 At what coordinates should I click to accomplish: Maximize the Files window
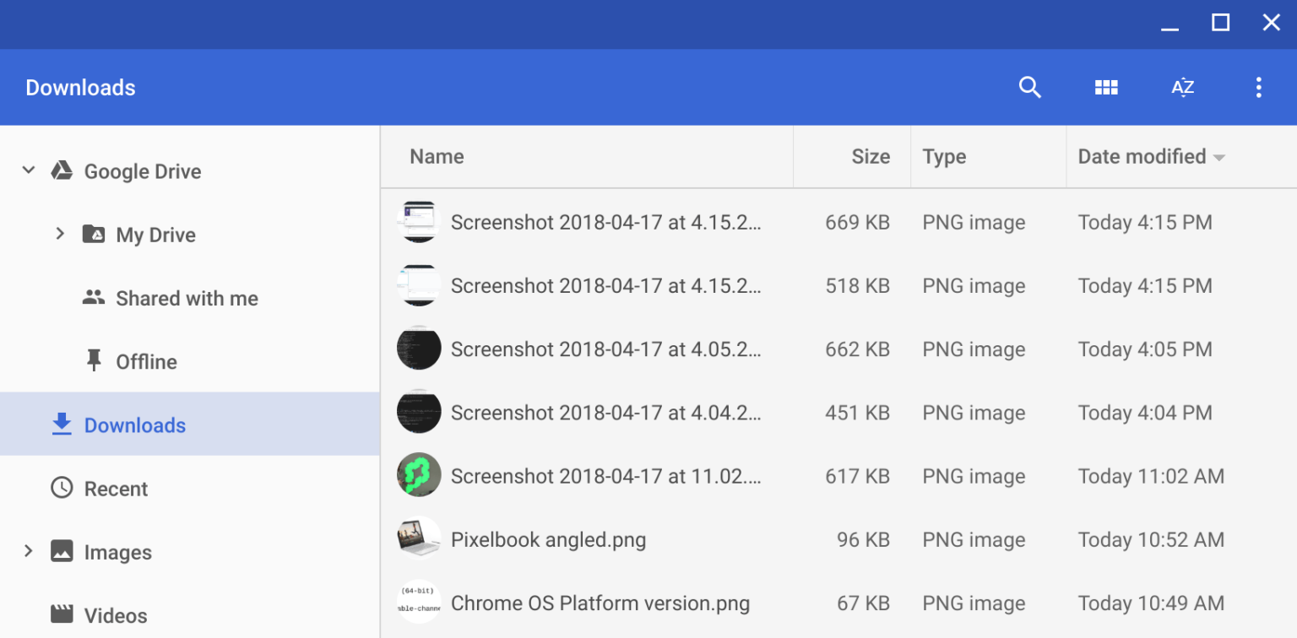click(x=1220, y=23)
